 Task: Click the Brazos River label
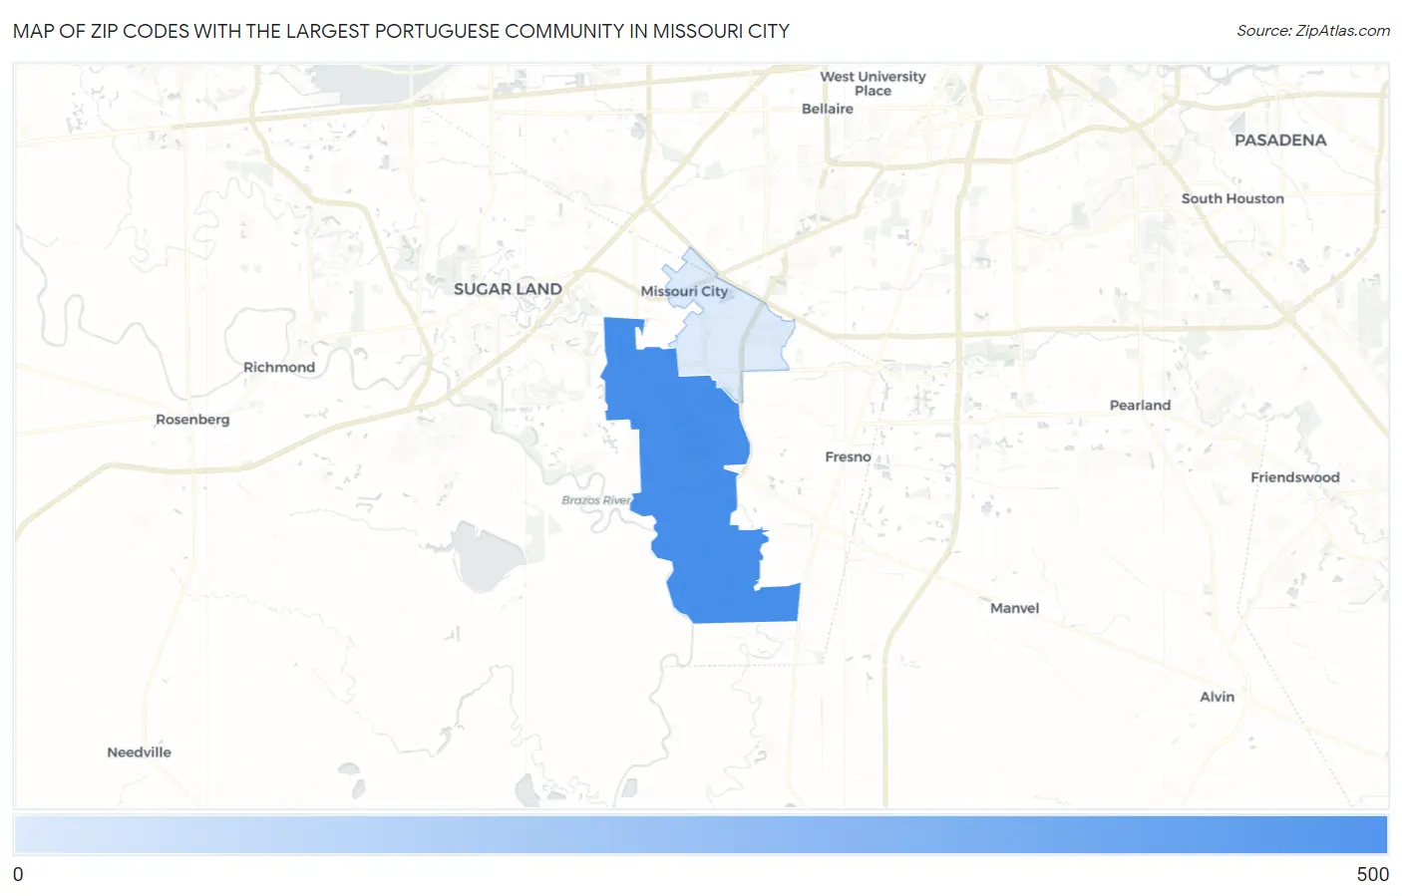point(596,500)
